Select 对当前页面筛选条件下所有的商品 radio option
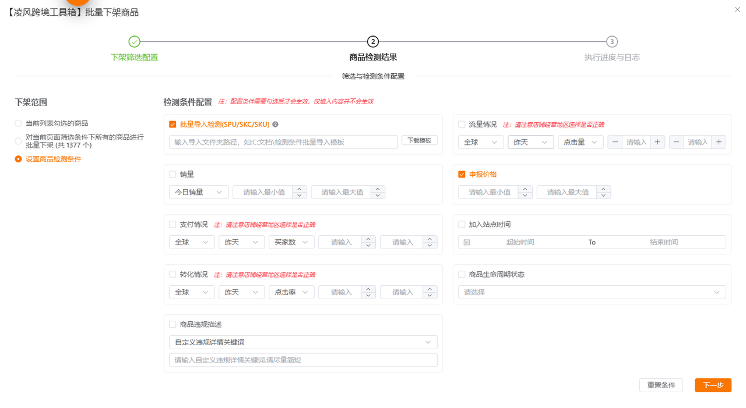This screenshot has height=408, width=746. click(x=19, y=141)
